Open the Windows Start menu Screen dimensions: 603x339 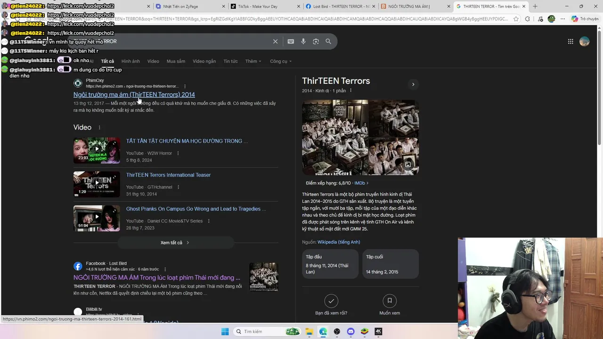point(225,331)
